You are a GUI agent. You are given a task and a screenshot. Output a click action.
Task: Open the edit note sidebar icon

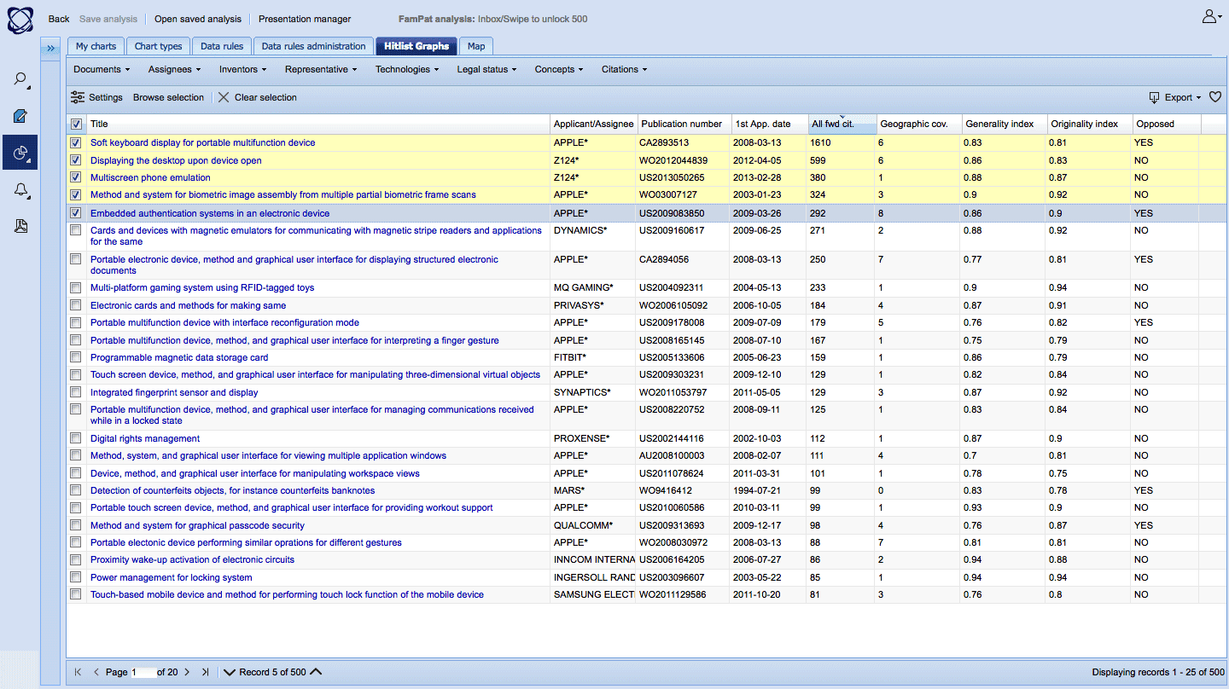[20, 116]
